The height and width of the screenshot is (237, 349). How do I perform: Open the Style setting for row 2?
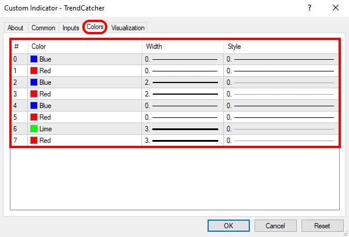(281, 82)
